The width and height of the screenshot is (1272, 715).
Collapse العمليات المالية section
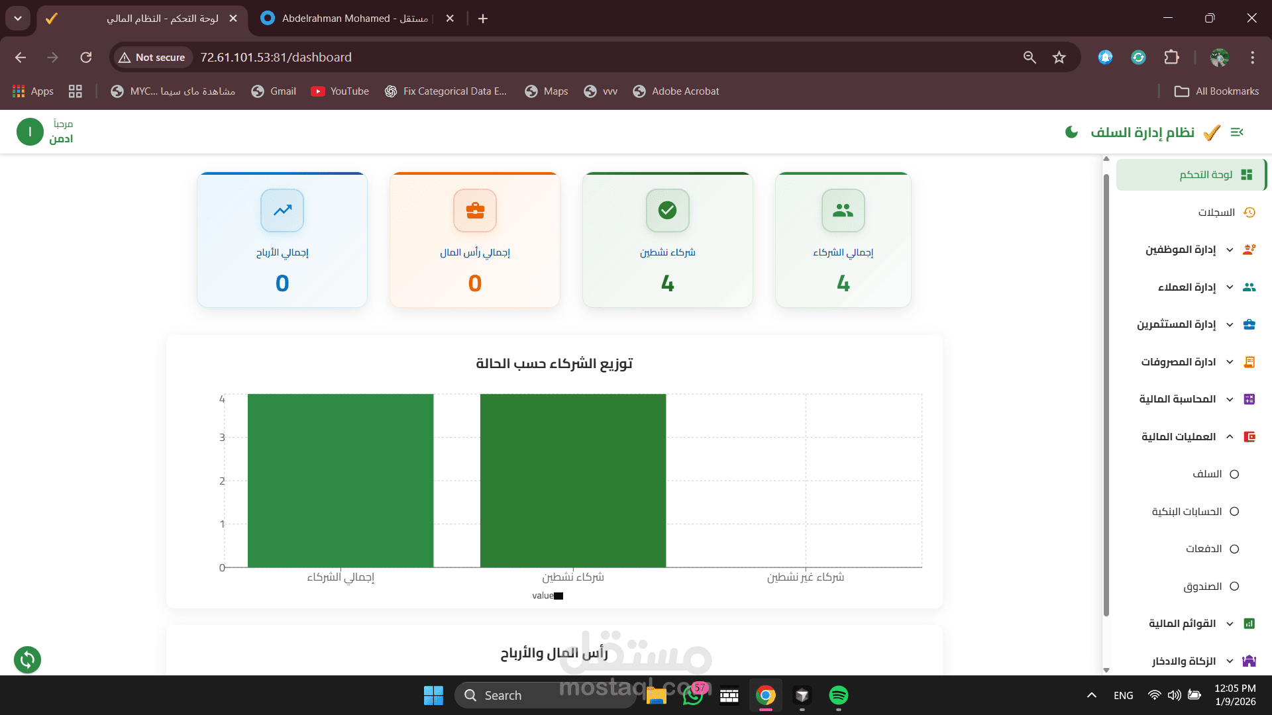click(1179, 437)
